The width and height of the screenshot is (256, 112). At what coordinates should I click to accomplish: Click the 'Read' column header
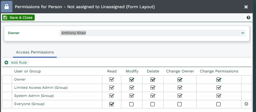pos(112,71)
